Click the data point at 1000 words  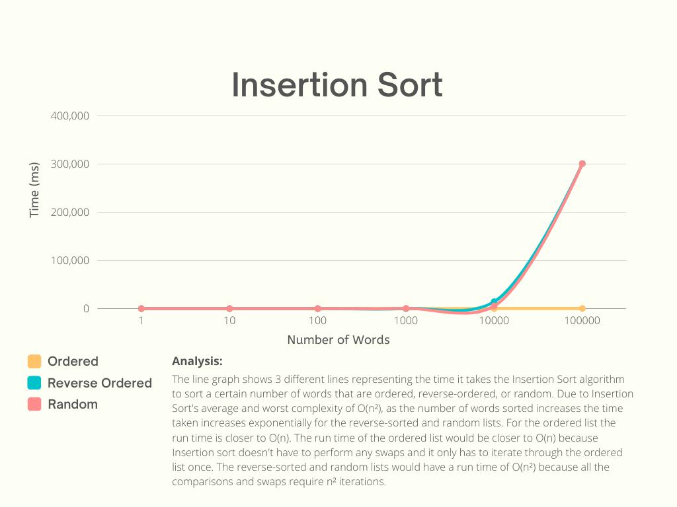coord(406,309)
